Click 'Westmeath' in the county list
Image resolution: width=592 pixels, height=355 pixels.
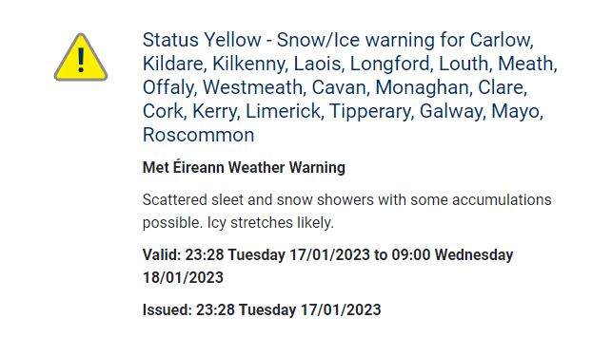coord(253,87)
